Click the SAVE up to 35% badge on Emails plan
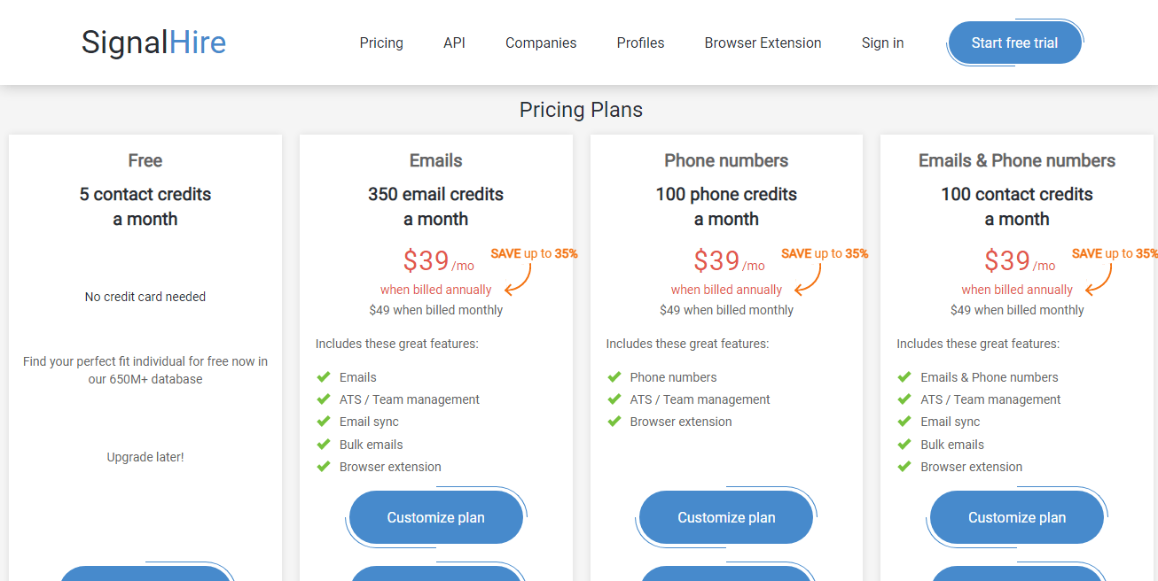The image size is (1158, 581). coord(534,253)
